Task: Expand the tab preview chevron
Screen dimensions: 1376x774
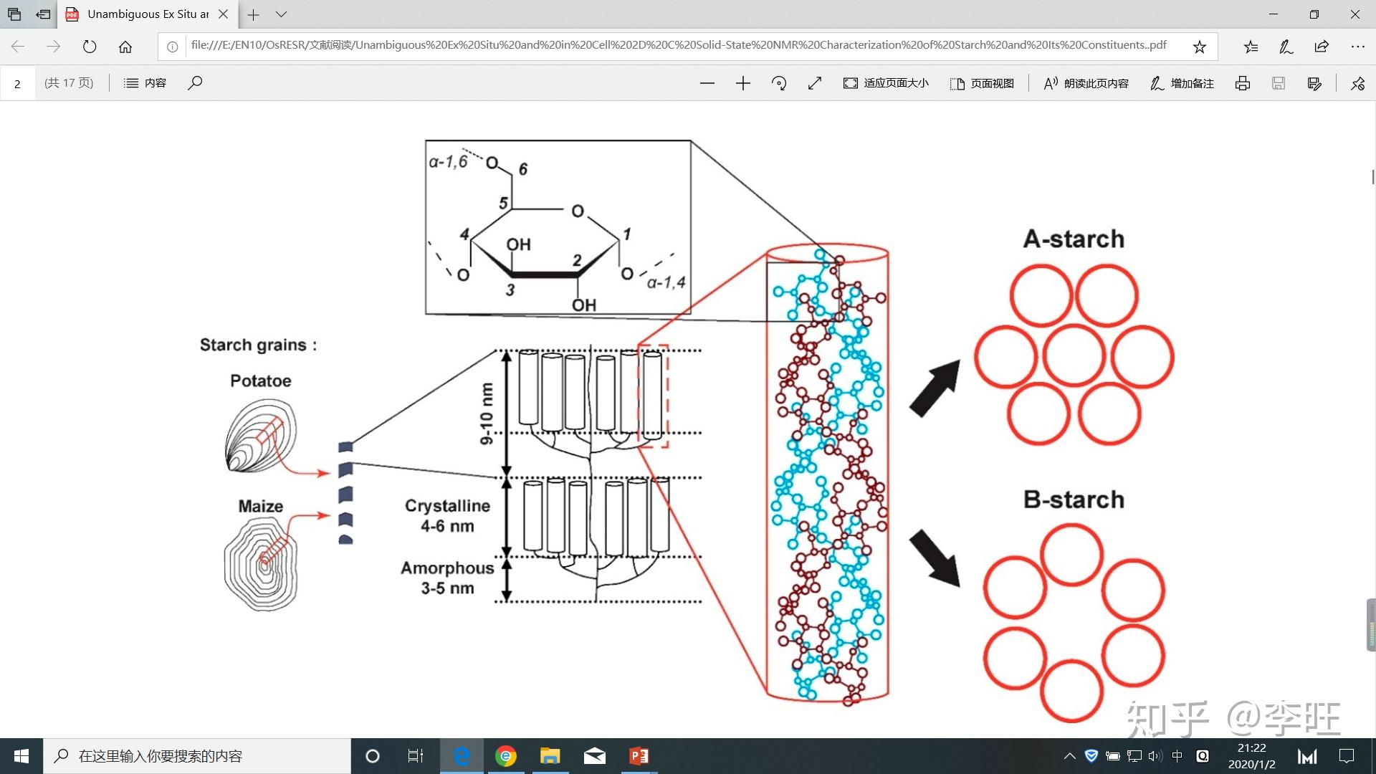Action: (x=281, y=14)
